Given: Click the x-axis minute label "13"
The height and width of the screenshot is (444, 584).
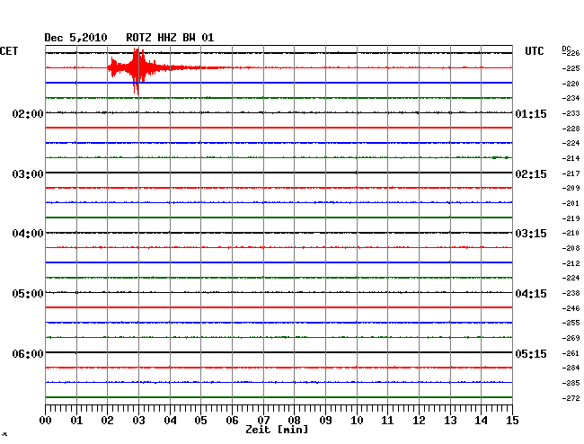Looking at the screenshot, I should point(450,421).
